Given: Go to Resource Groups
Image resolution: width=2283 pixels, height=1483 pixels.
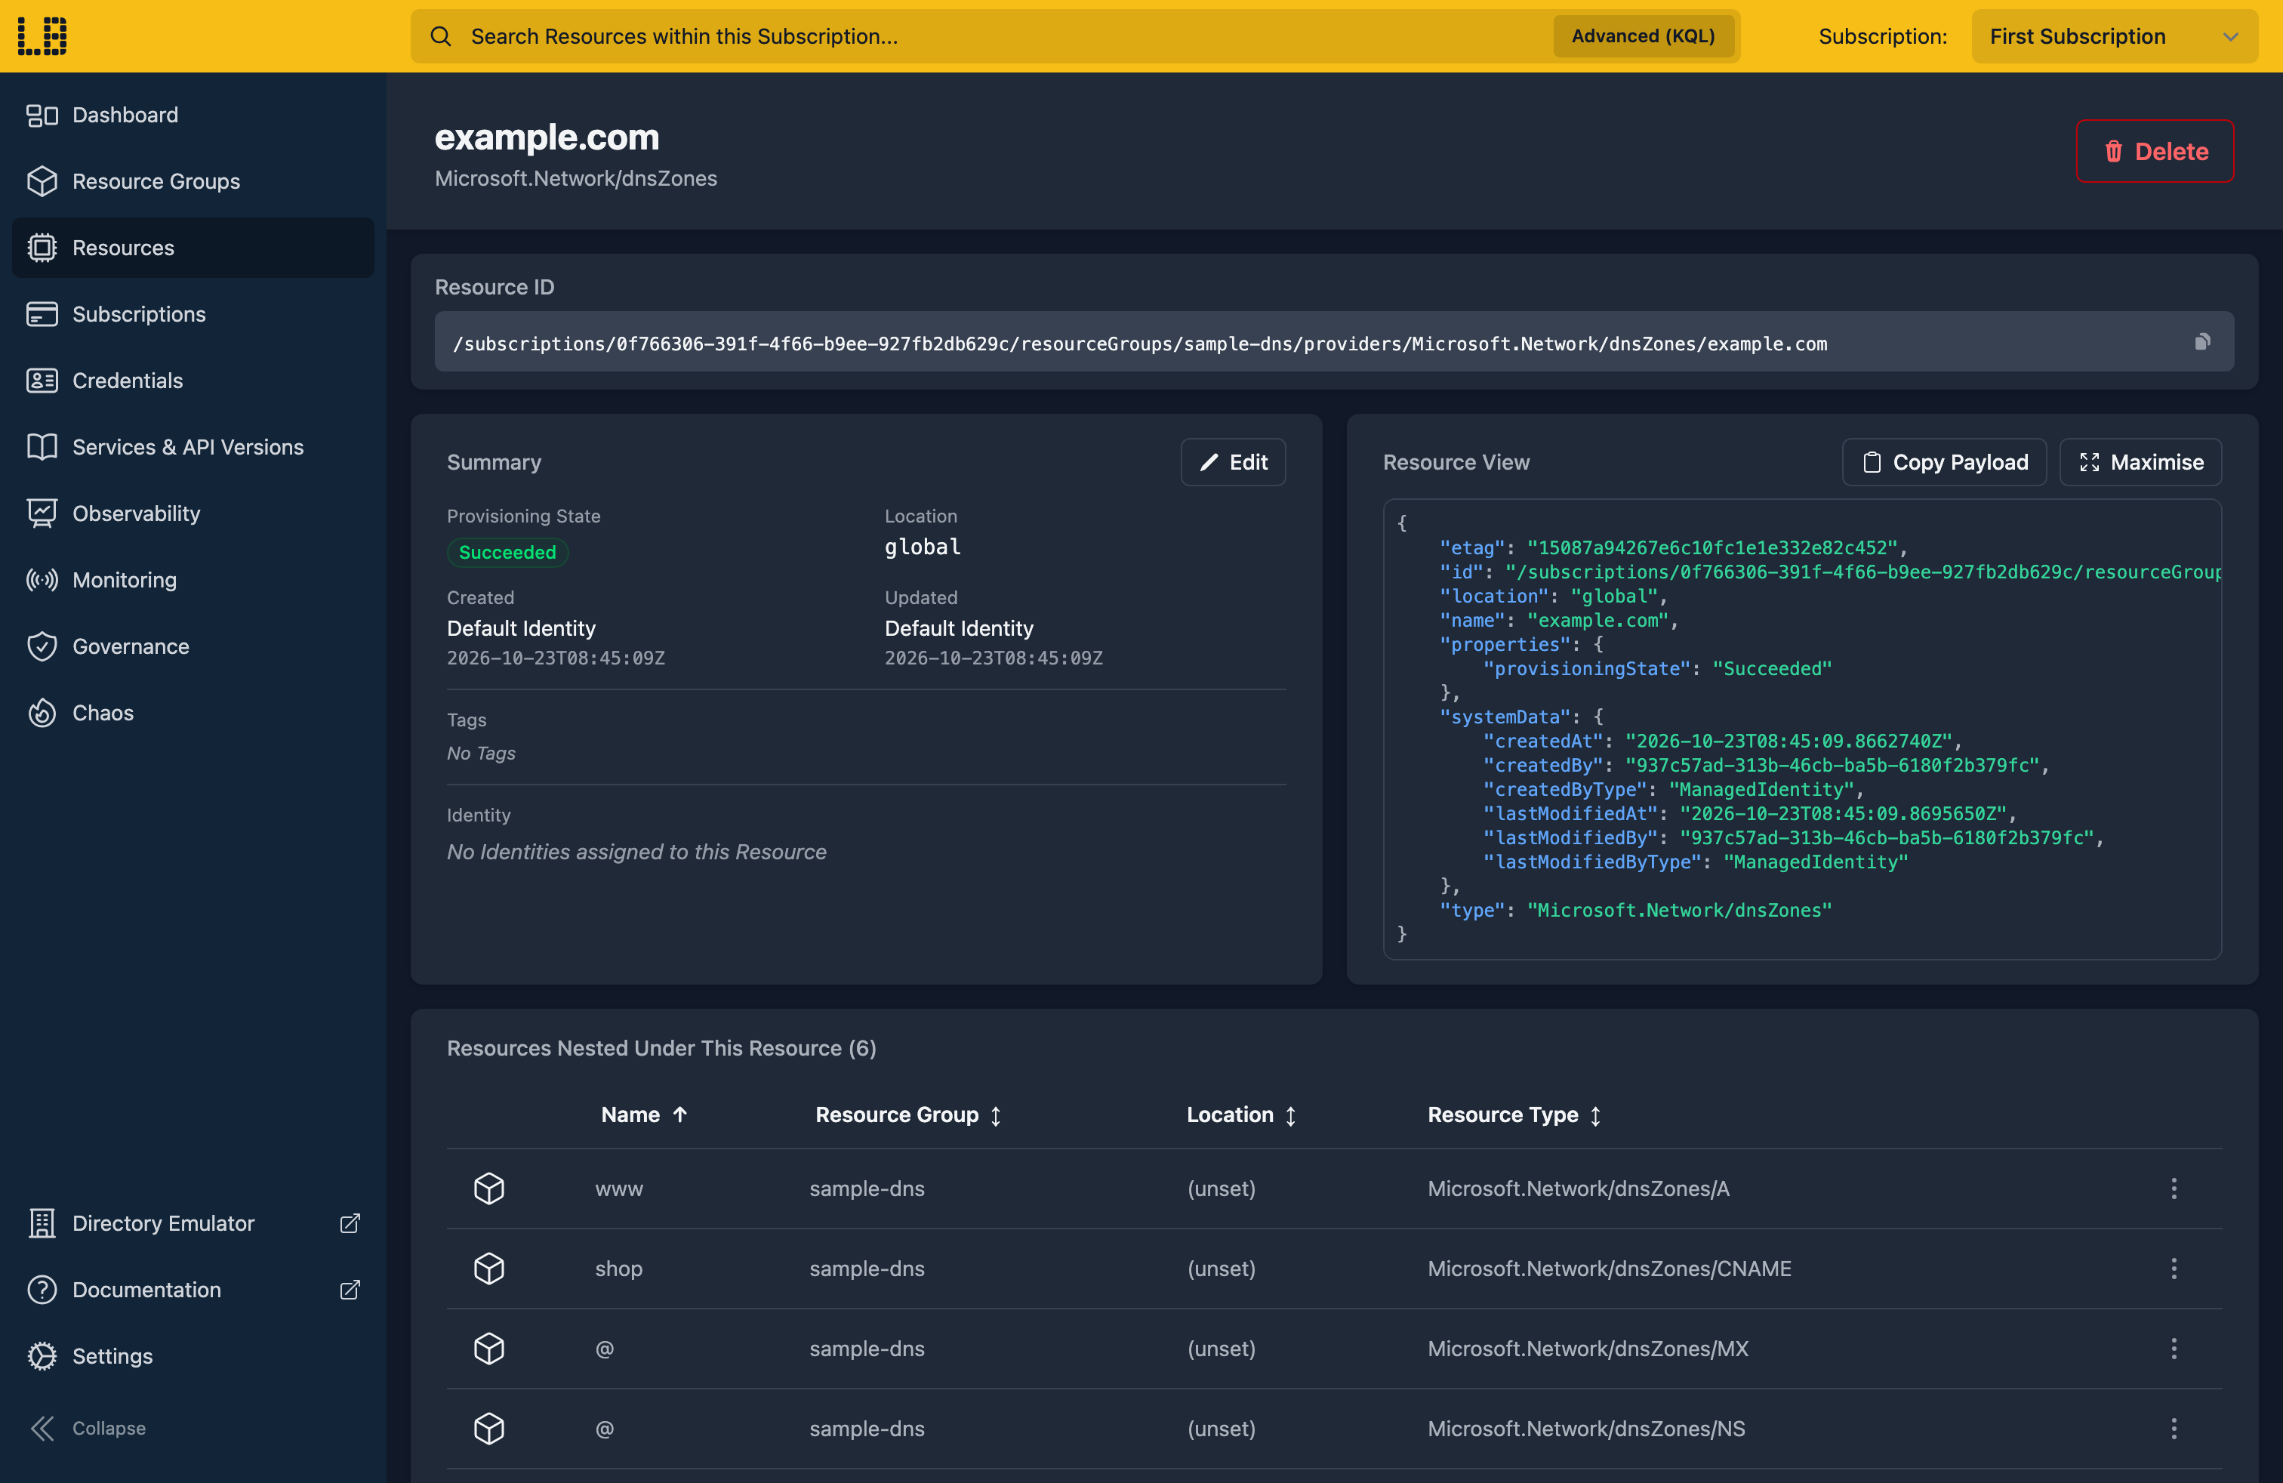Looking at the screenshot, I should 193,181.
